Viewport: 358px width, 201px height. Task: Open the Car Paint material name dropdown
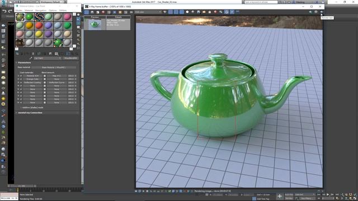[48, 58]
